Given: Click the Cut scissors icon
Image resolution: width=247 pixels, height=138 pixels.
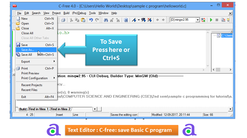Looking at the screenshot, I should pos(71,20).
